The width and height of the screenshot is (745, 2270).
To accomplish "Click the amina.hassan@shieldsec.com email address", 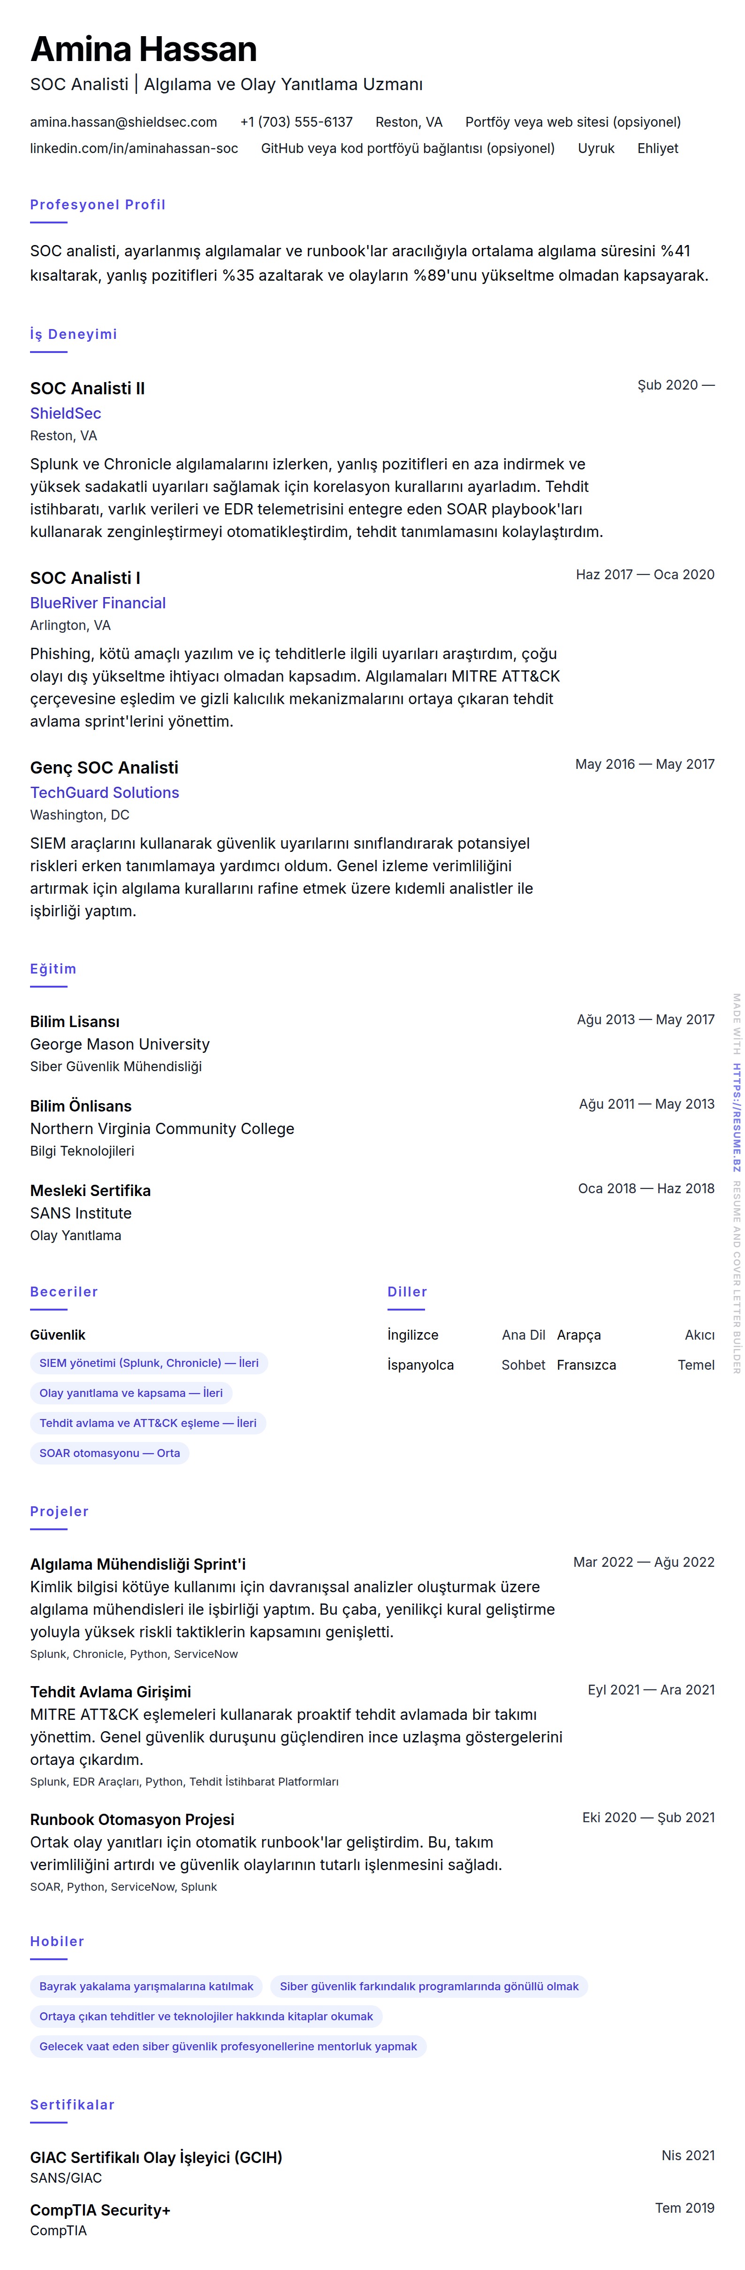I will pos(123,122).
